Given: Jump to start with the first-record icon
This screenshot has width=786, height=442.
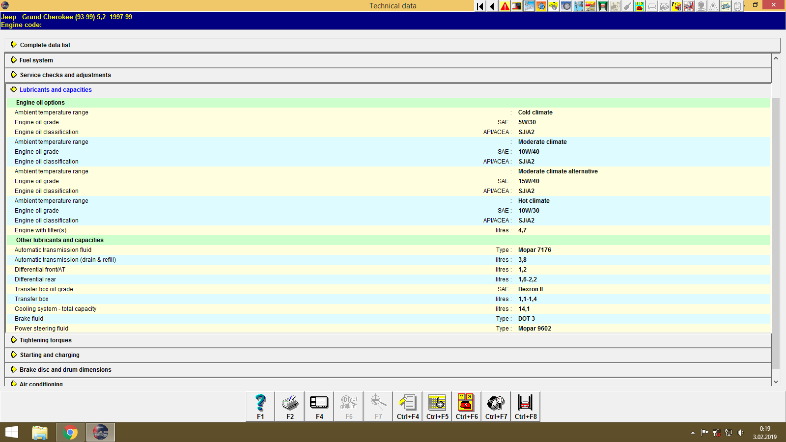Looking at the screenshot, I should pyautogui.click(x=479, y=6).
